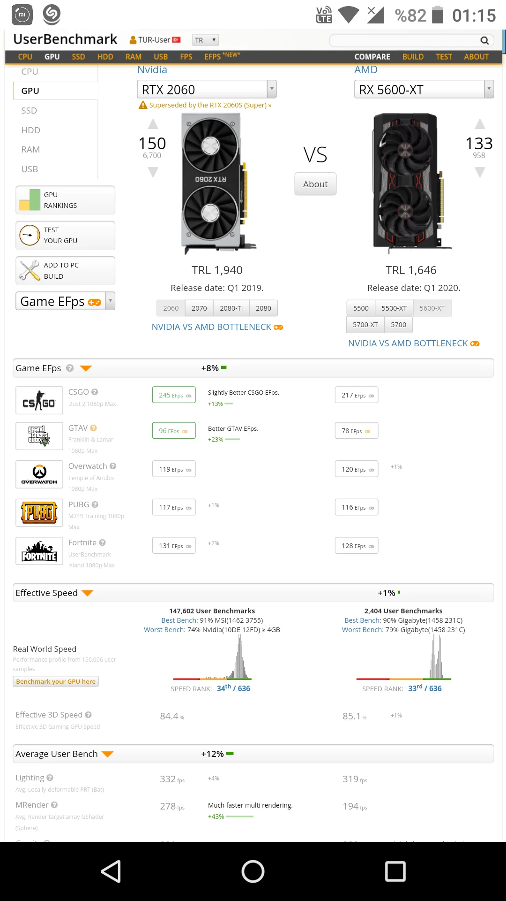The image size is (506, 901).
Task: Tap the Android back button
Action: [x=112, y=871]
